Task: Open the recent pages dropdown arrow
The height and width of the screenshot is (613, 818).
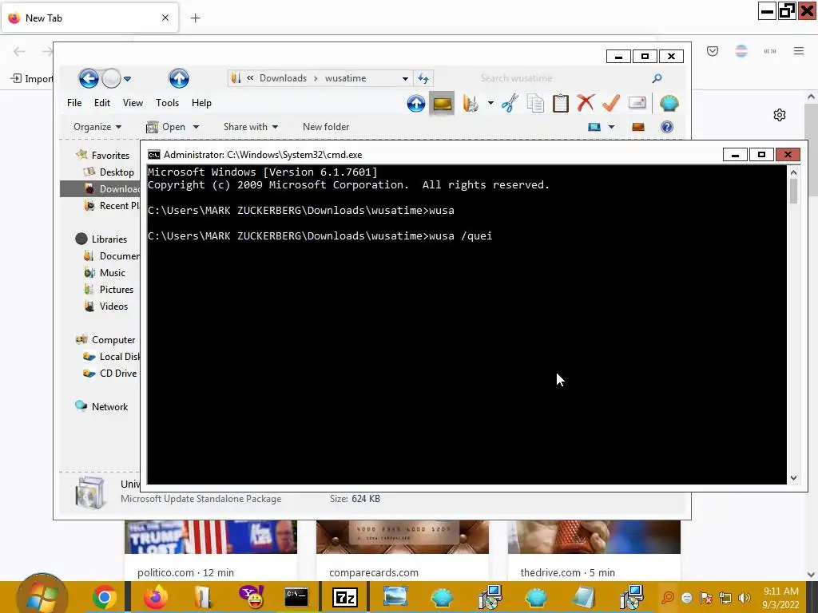Action: (x=127, y=79)
